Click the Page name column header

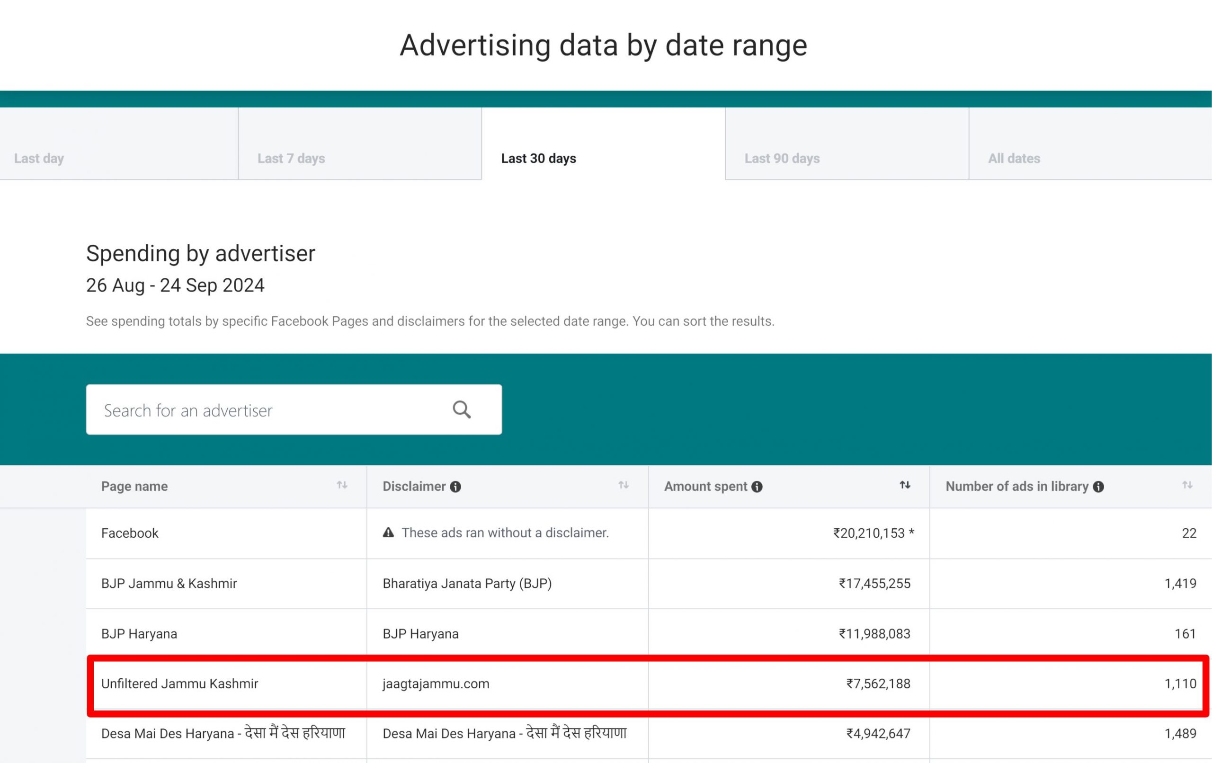pos(134,487)
